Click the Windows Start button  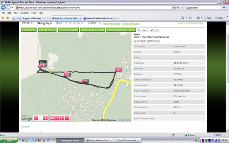click(9, 140)
